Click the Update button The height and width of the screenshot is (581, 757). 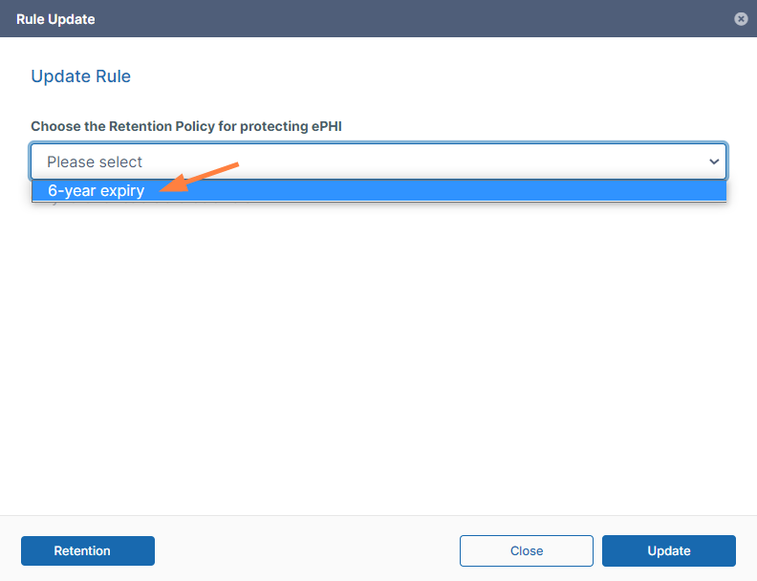tap(669, 550)
